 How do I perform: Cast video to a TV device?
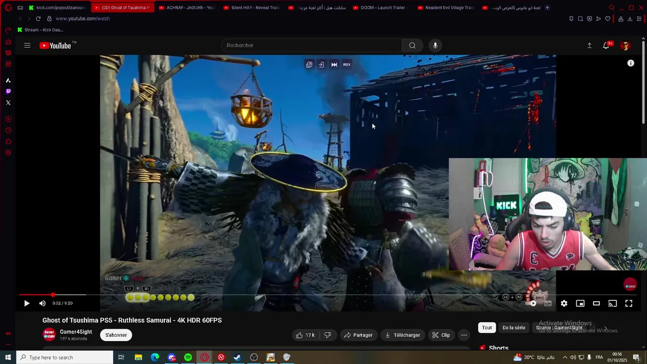click(x=613, y=303)
